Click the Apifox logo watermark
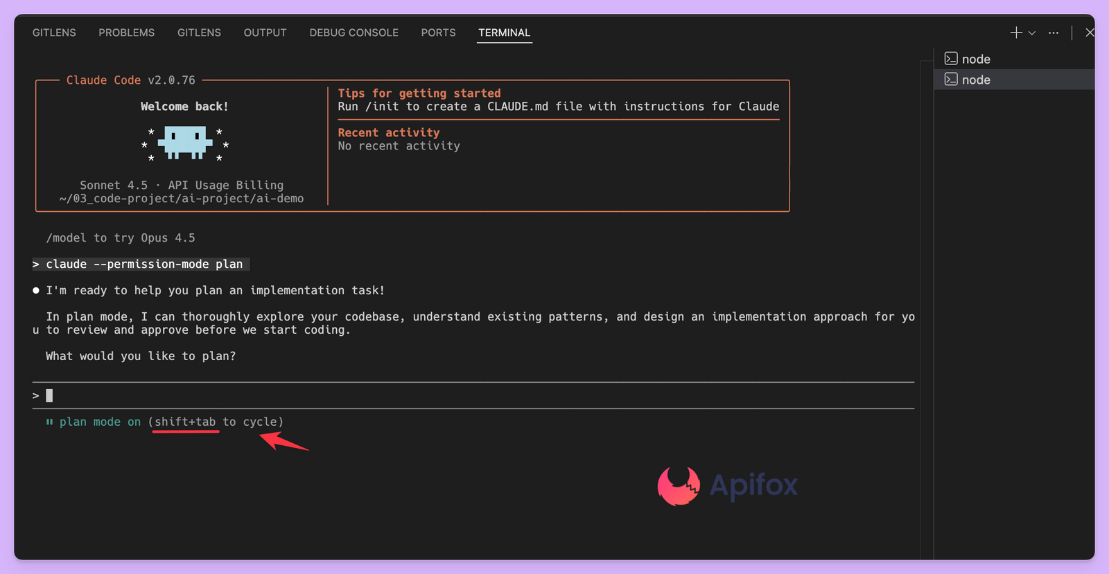This screenshot has width=1109, height=574. tap(727, 485)
